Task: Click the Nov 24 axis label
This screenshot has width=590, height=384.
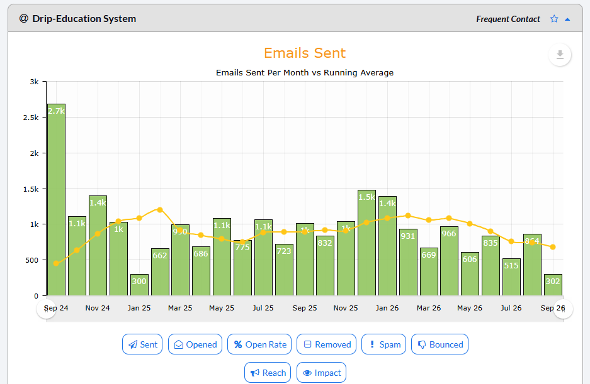Action: (98, 308)
